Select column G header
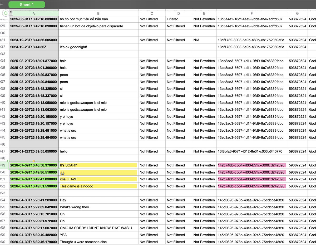 (298, 13)
